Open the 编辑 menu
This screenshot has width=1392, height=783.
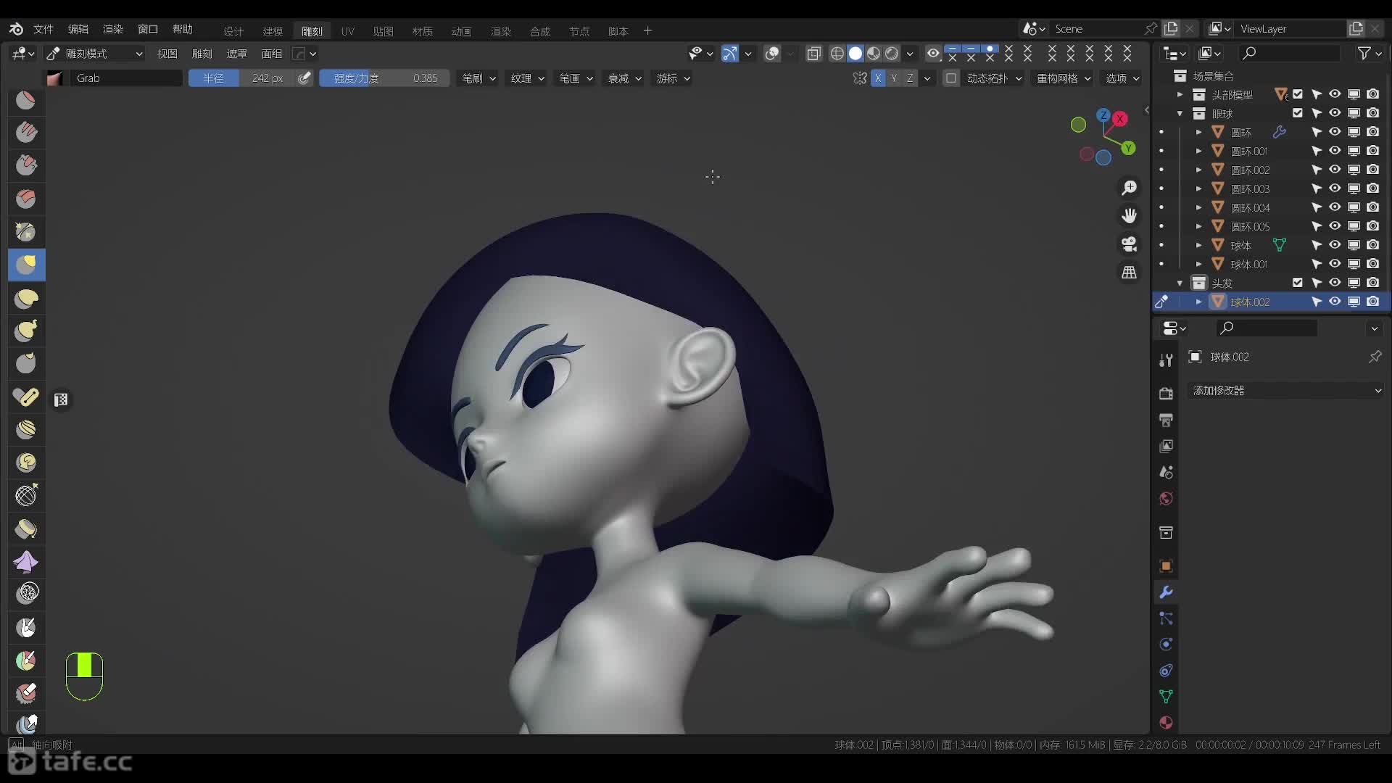[x=78, y=29]
